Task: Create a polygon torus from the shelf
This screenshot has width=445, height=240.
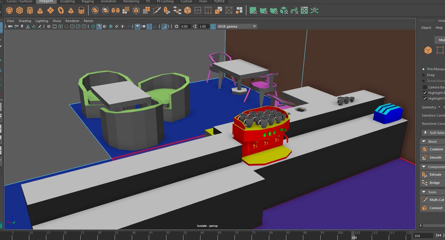Action: click(x=60, y=10)
